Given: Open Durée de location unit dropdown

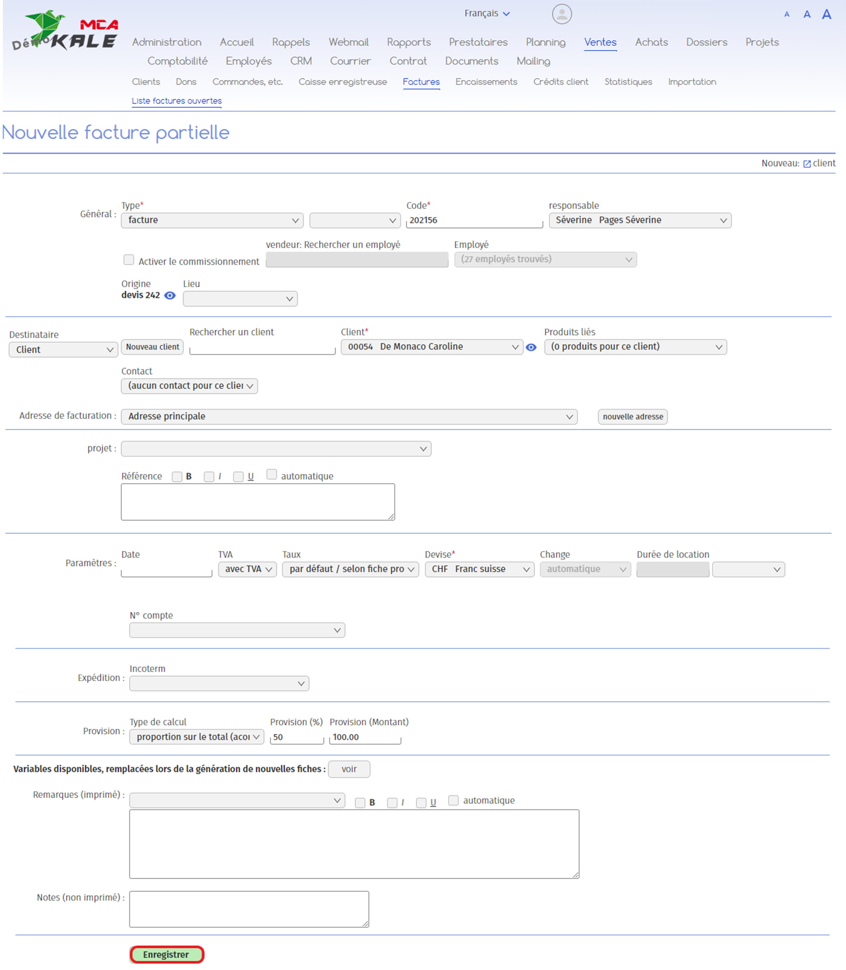Looking at the screenshot, I should point(749,570).
